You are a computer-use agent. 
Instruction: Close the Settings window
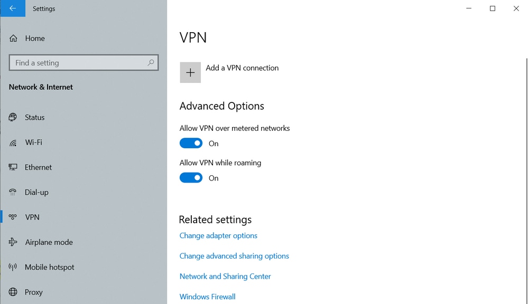click(x=516, y=8)
